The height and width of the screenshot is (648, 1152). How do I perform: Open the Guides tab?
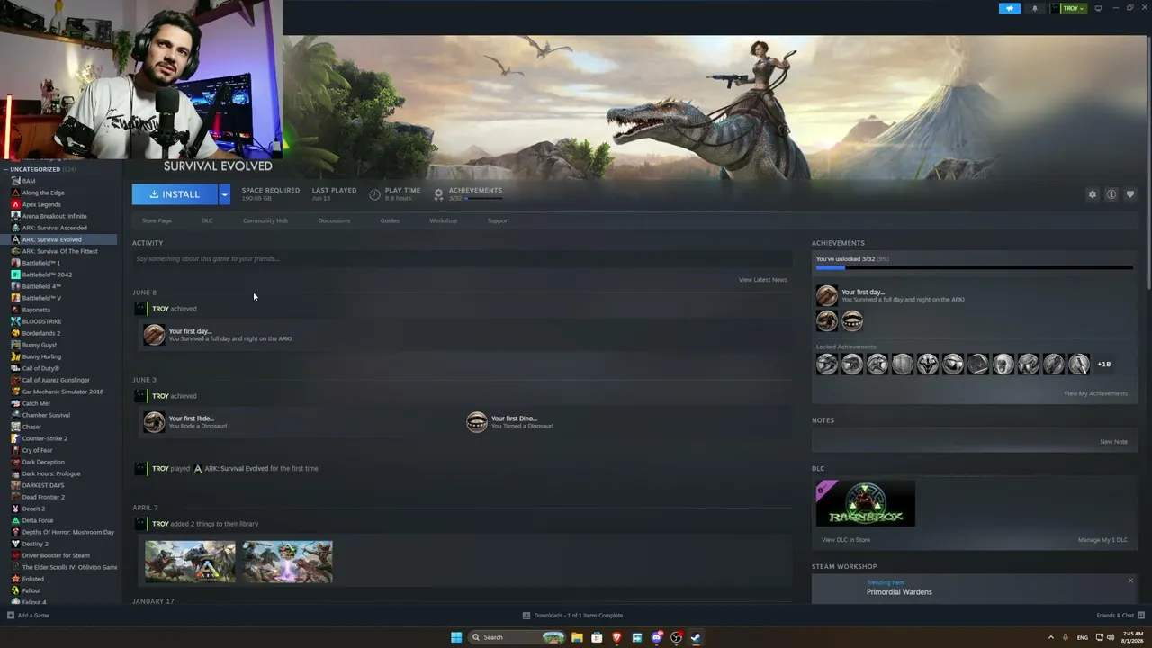[x=390, y=220]
